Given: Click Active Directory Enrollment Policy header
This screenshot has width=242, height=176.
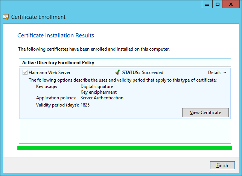Looking at the screenshot, I should coord(58,63).
